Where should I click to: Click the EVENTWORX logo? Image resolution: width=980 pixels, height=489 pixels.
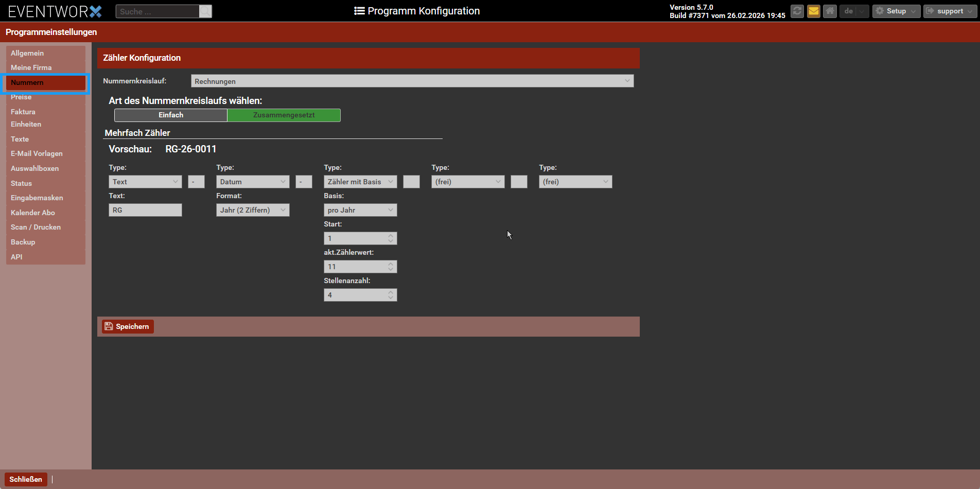click(55, 11)
